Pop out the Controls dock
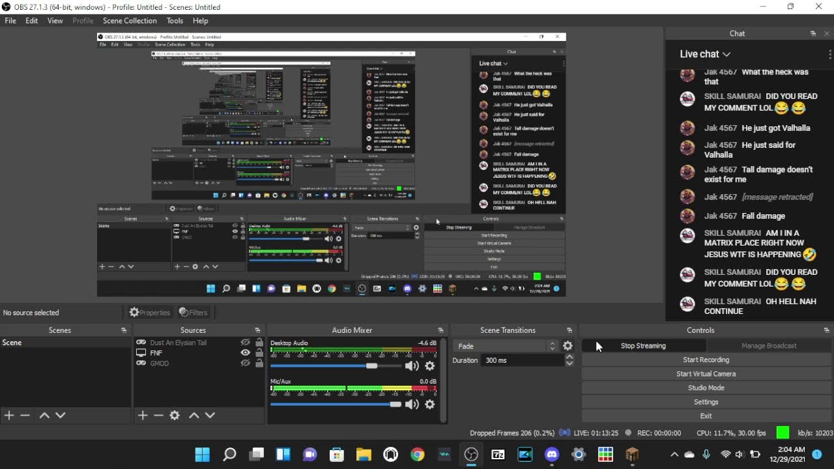The height and width of the screenshot is (469, 834). [x=826, y=330]
